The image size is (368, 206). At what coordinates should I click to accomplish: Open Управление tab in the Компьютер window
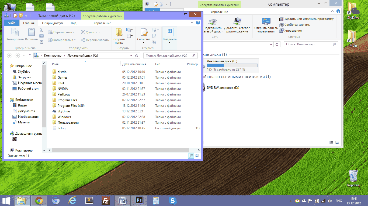pos(219,12)
